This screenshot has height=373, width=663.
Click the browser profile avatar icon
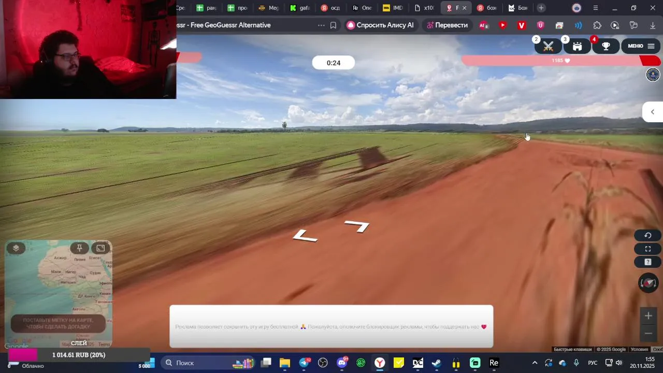tap(576, 8)
